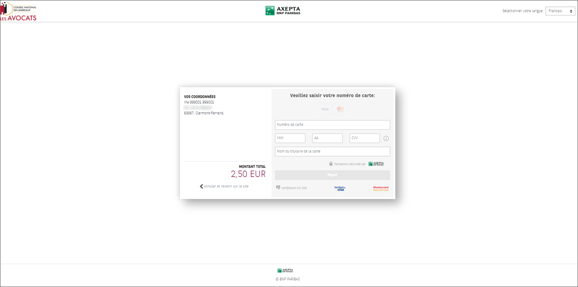The width and height of the screenshot is (578, 287).
Task: Click the MONTANT TOTAL label
Action: coord(252,167)
